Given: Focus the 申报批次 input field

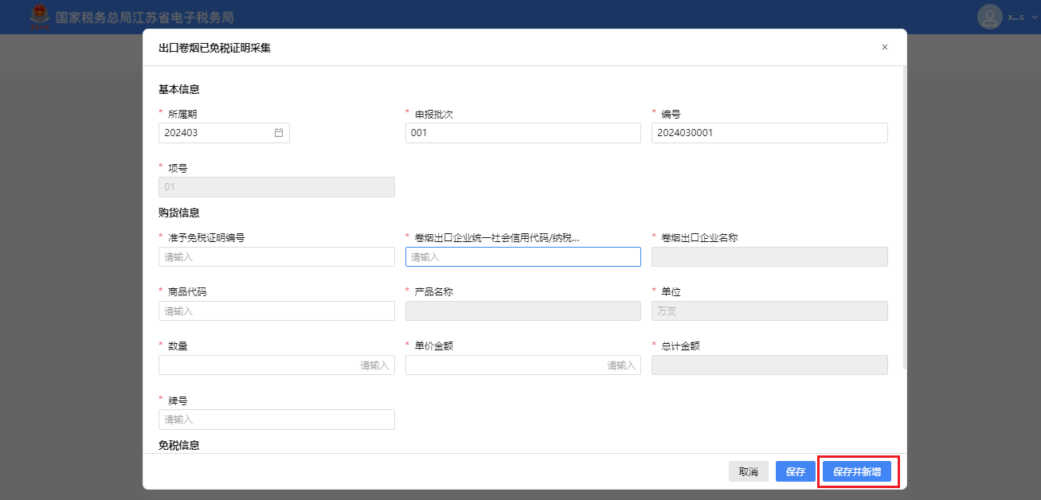Looking at the screenshot, I should pyautogui.click(x=522, y=133).
